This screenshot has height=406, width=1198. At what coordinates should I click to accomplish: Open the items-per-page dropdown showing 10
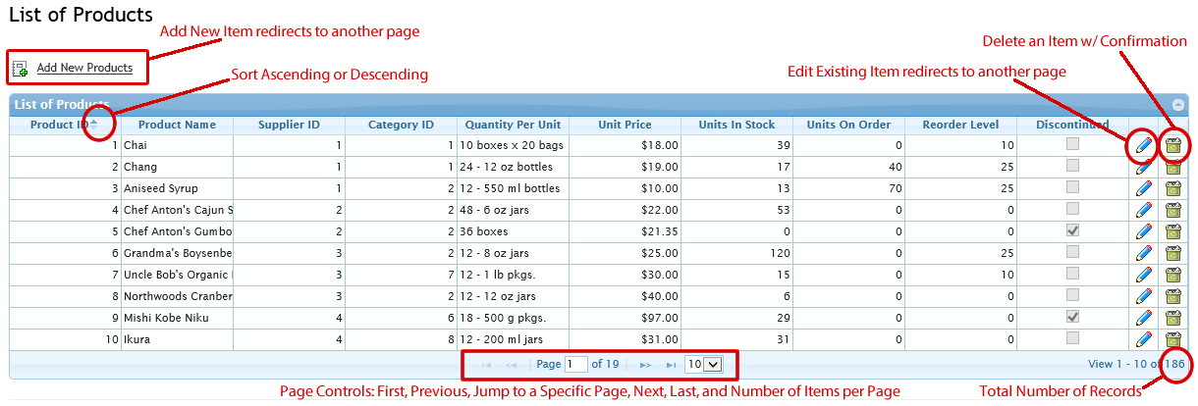point(703,364)
